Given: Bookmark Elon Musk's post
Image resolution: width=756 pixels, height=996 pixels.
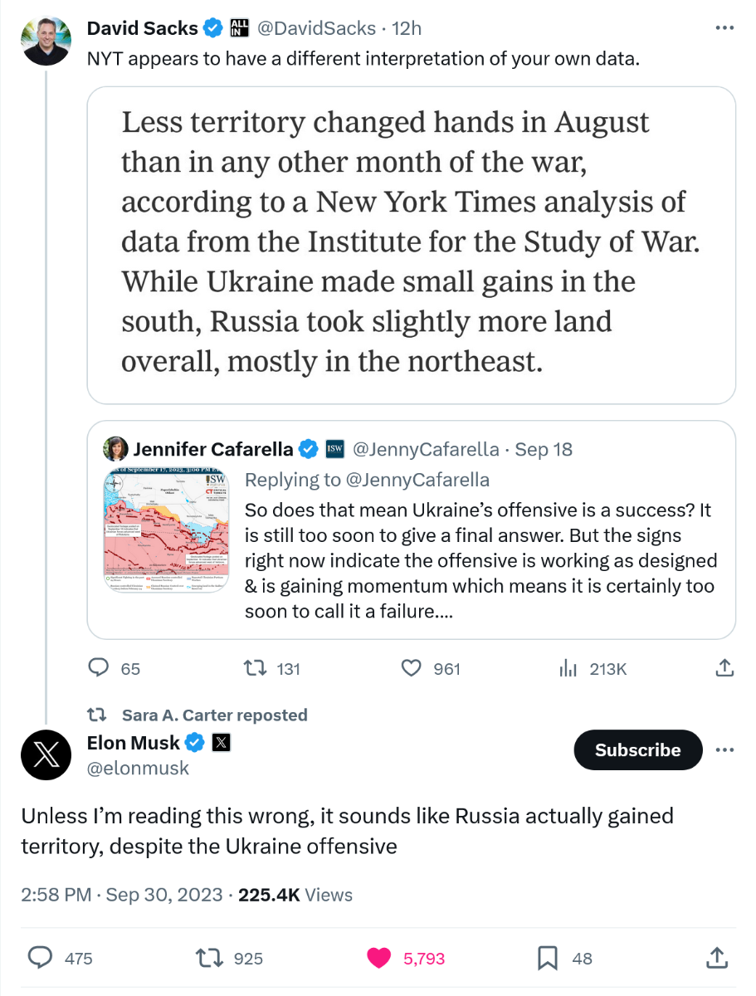Looking at the screenshot, I should (x=548, y=958).
